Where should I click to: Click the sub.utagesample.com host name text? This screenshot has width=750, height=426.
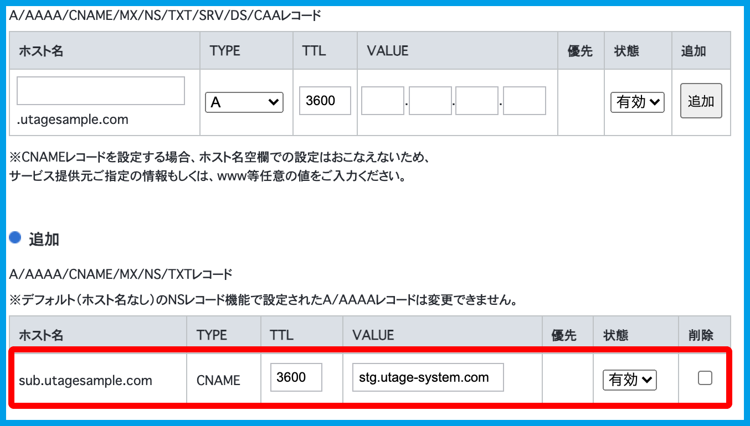[x=85, y=381]
